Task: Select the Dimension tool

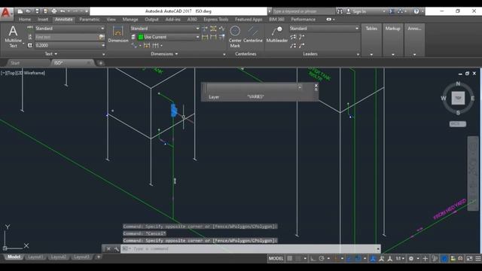Action: tap(118, 34)
